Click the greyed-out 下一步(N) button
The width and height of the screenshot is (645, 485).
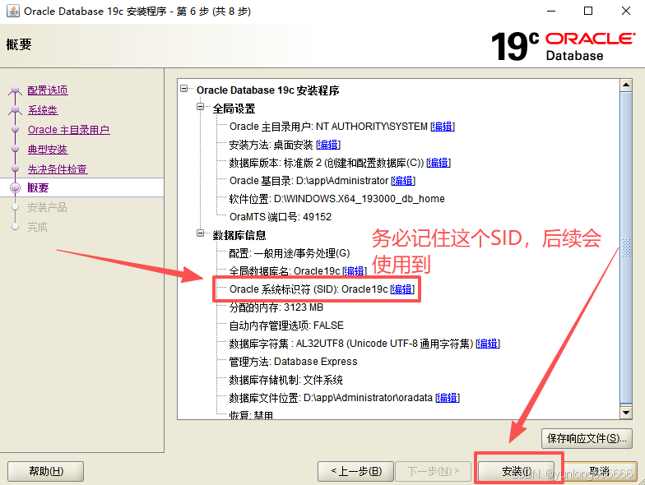[x=433, y=471]
